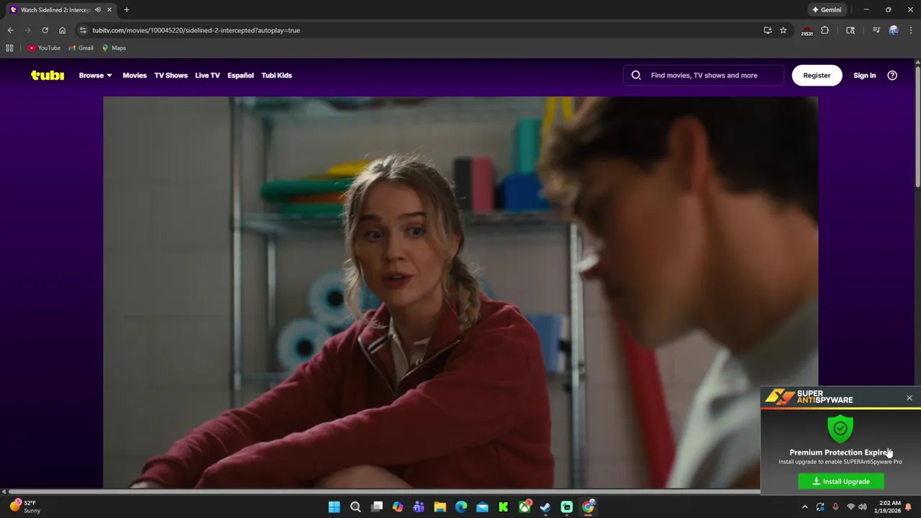Open the Mail app on the taskbar
Viewport: 921px width, 518px height.
click(482, 507)
